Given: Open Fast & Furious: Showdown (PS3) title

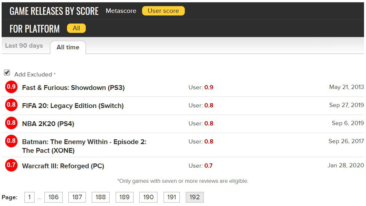Looking at the screenshot, I should [x=73, y=88].
